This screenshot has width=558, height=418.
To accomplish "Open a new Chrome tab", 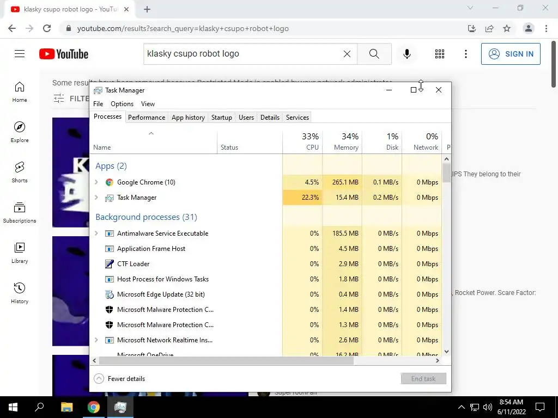I will point(147,9).
